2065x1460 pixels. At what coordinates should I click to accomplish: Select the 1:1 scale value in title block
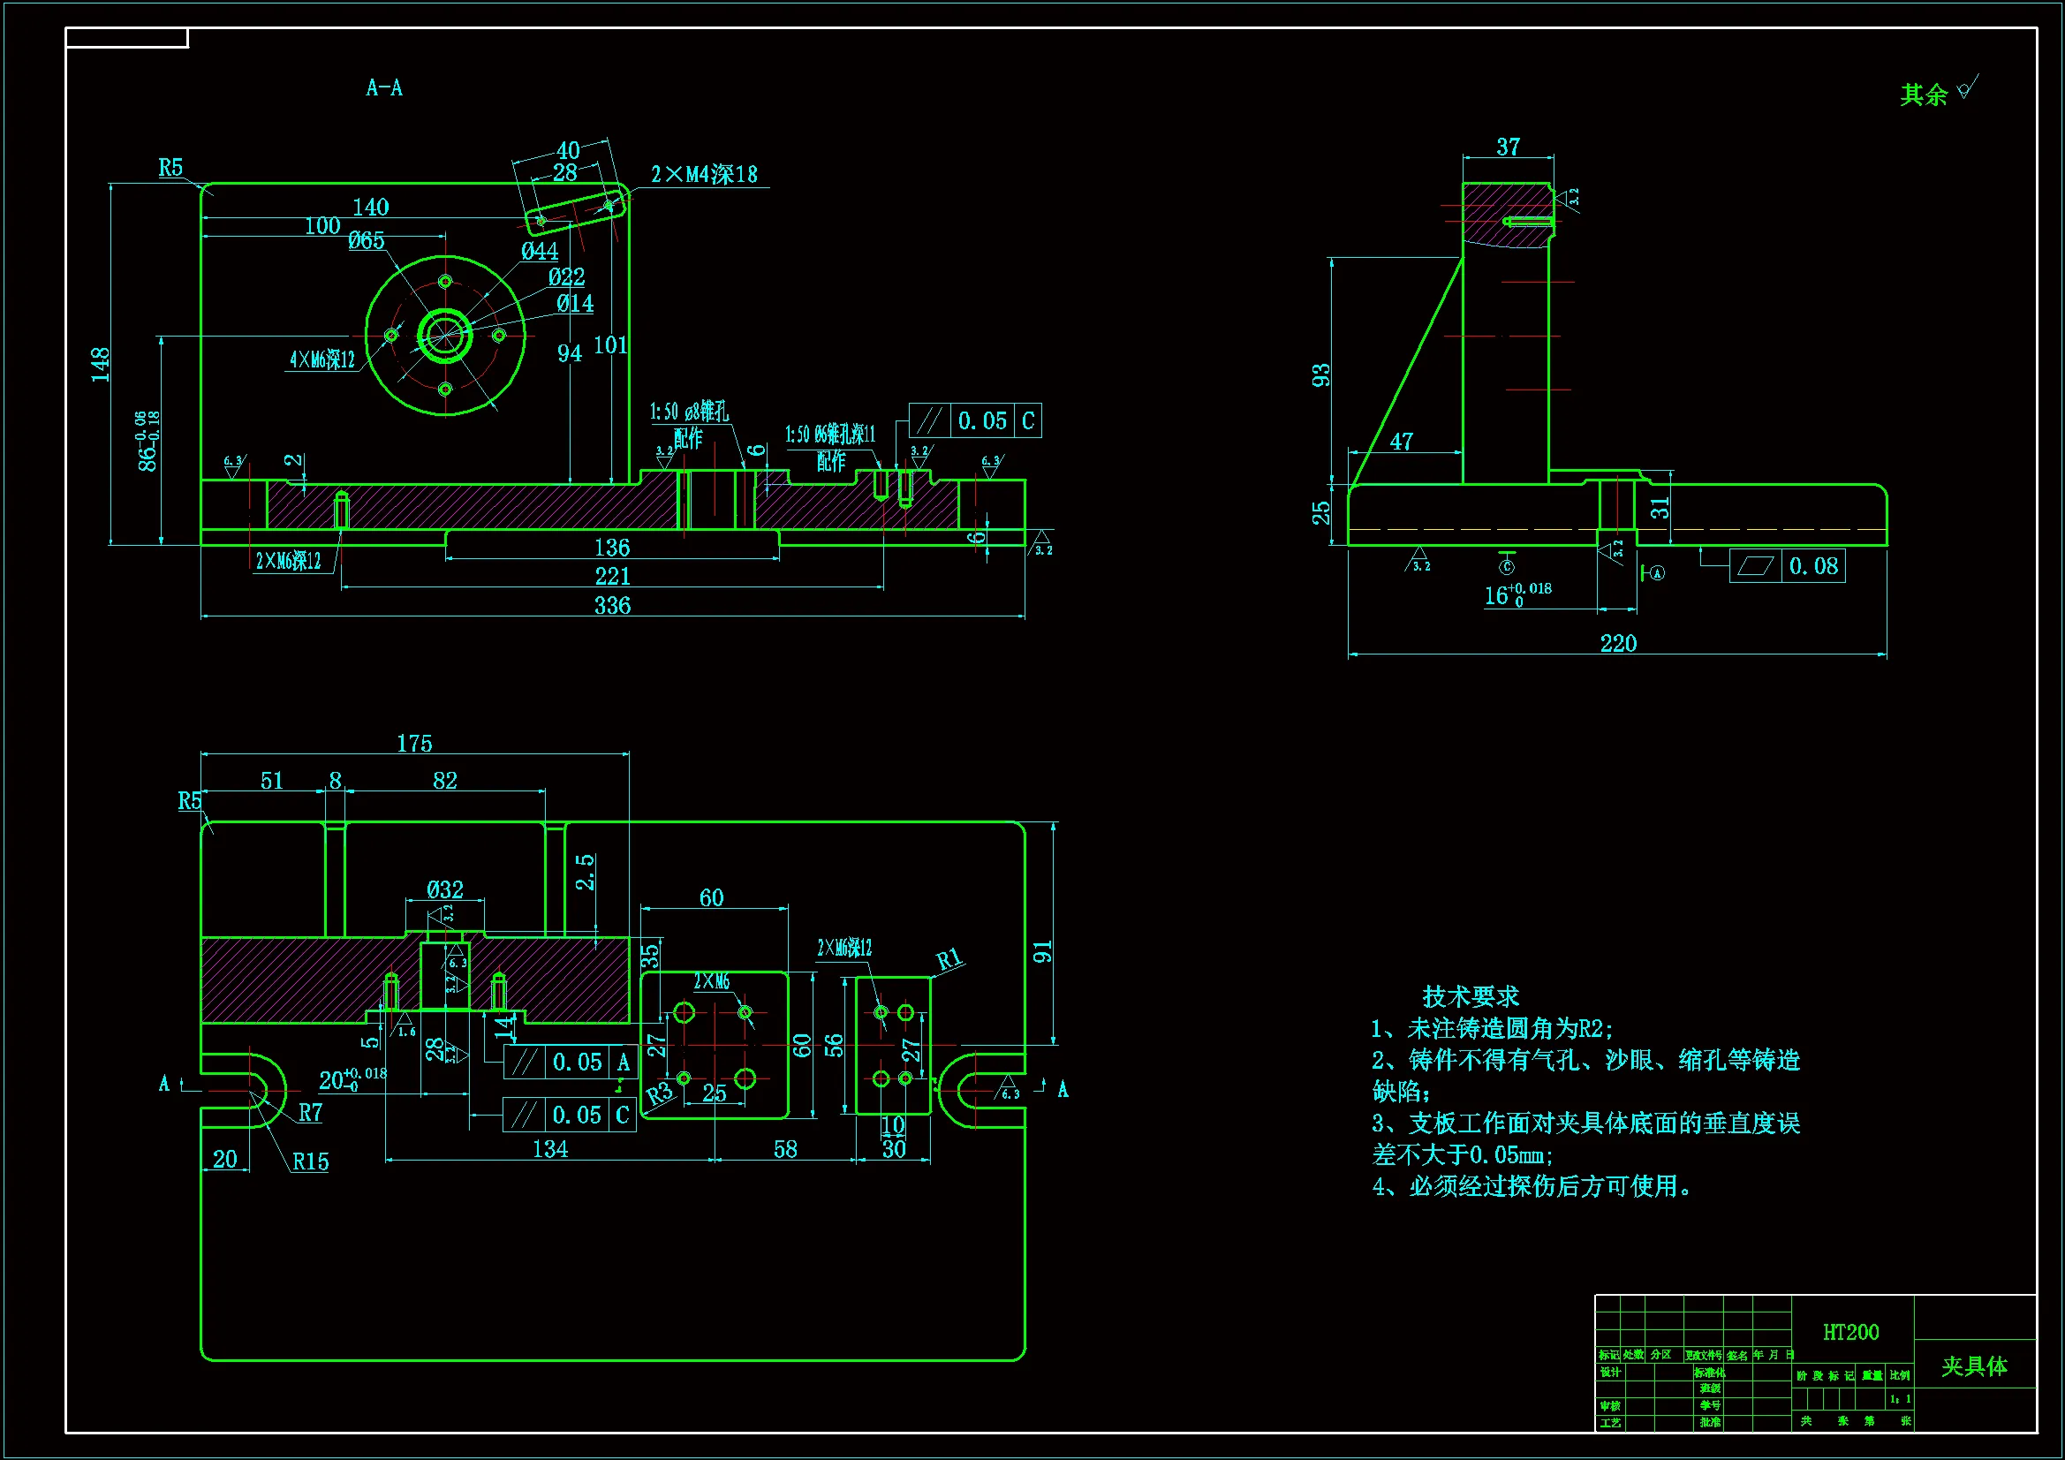coord(1900,1399)
